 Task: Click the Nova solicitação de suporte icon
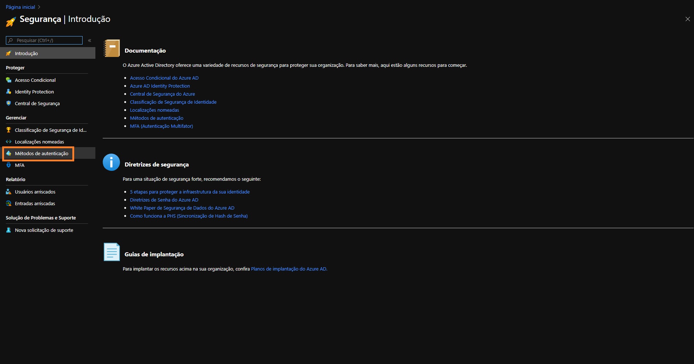[8, 230]
